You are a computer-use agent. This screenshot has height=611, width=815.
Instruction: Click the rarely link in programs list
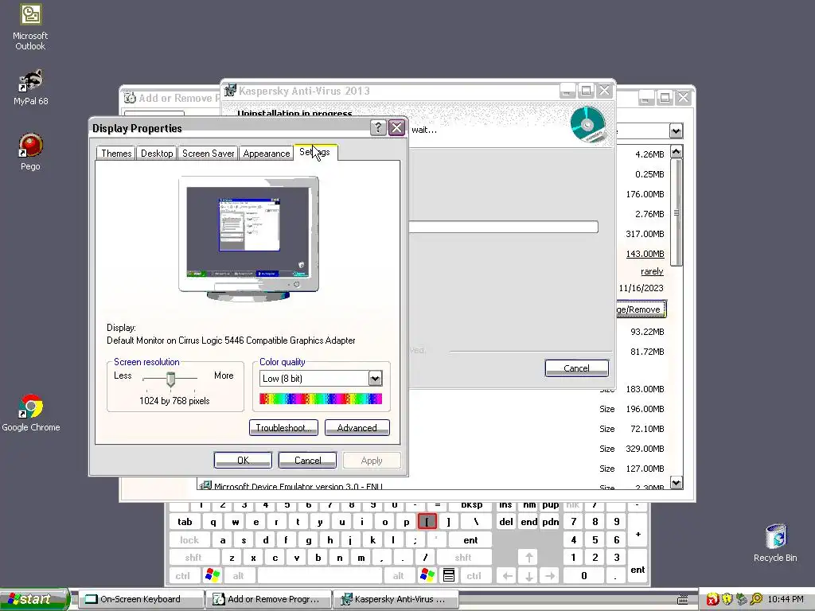coord(652,271)
